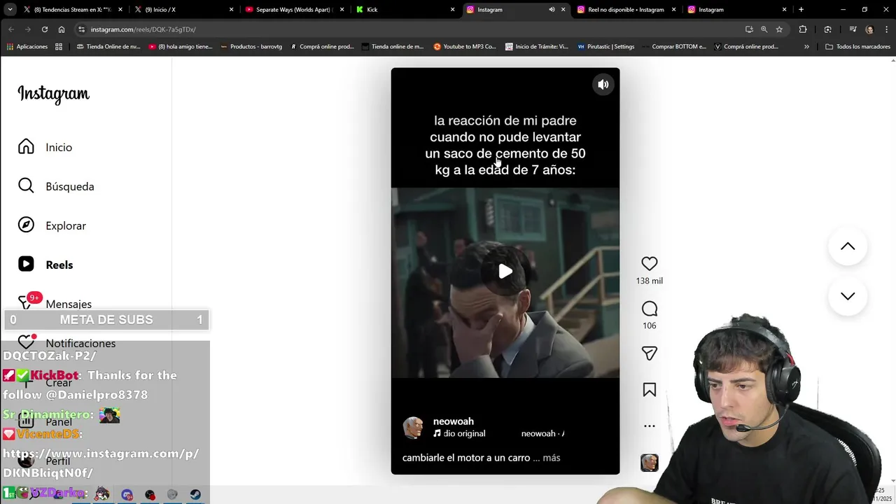Screen dimensions: 896x504
Task: Close the Kick tab
Action: [x=453, y=10]
